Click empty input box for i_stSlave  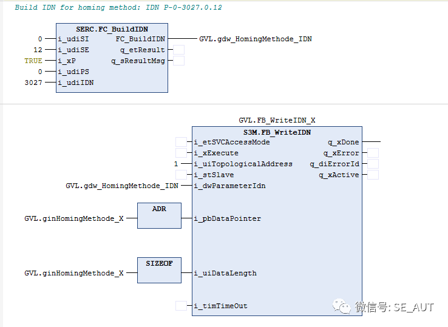click(x=181, y=175)
